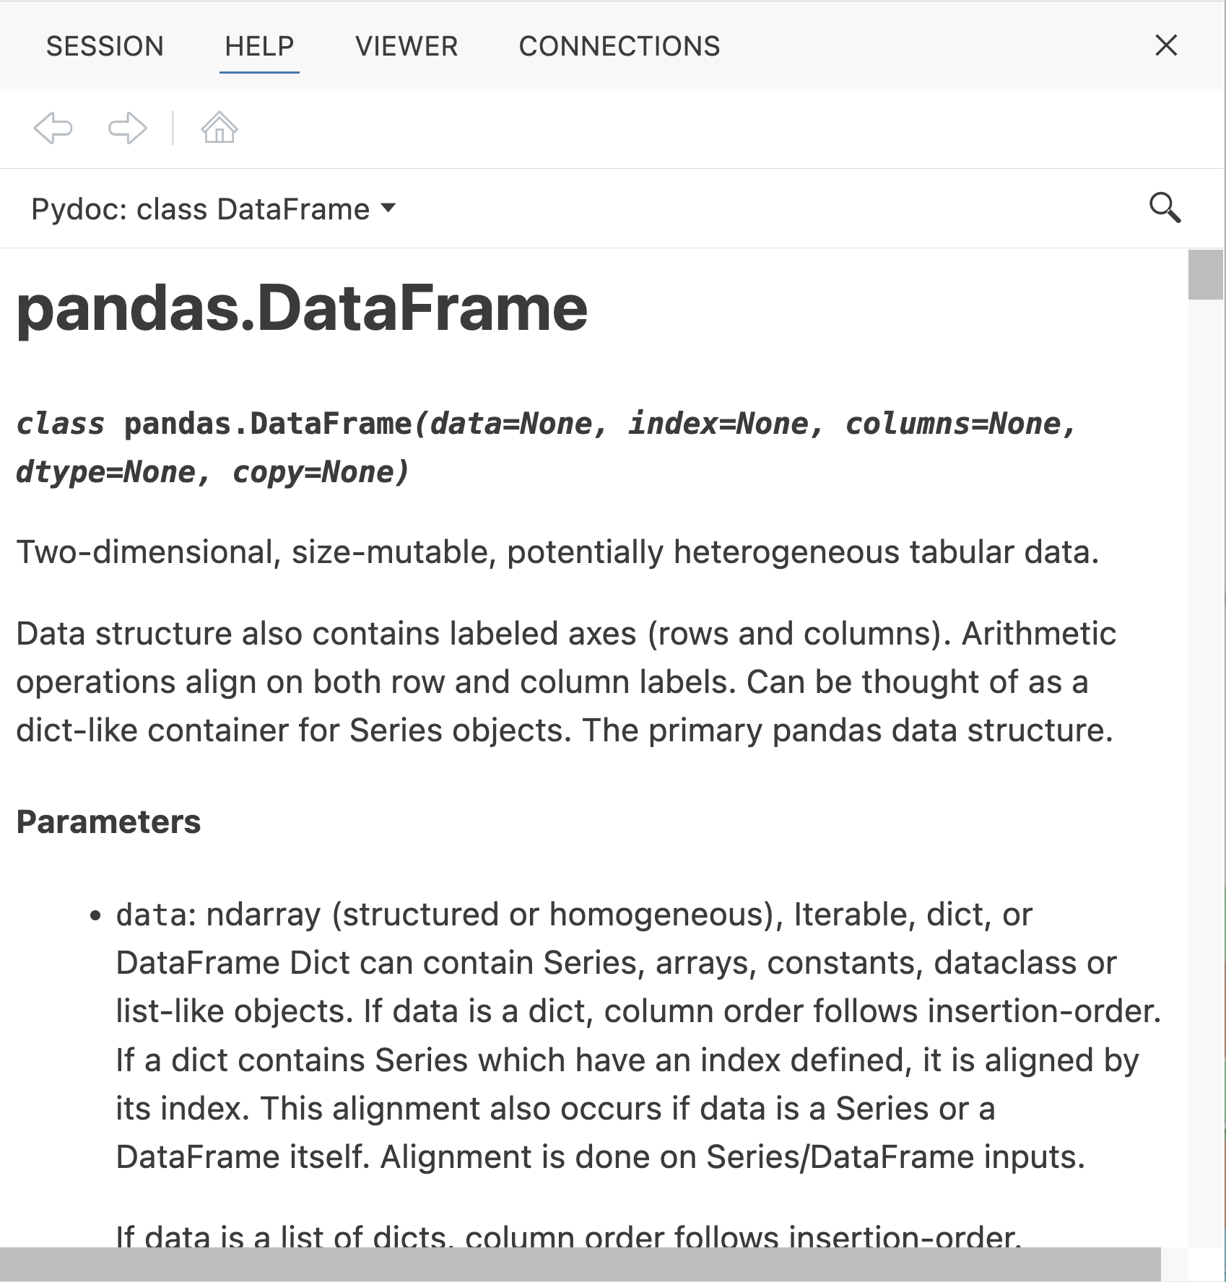Close the help panel
This screenshot has height=1282, width=1226.
(x=1165, y=45)
